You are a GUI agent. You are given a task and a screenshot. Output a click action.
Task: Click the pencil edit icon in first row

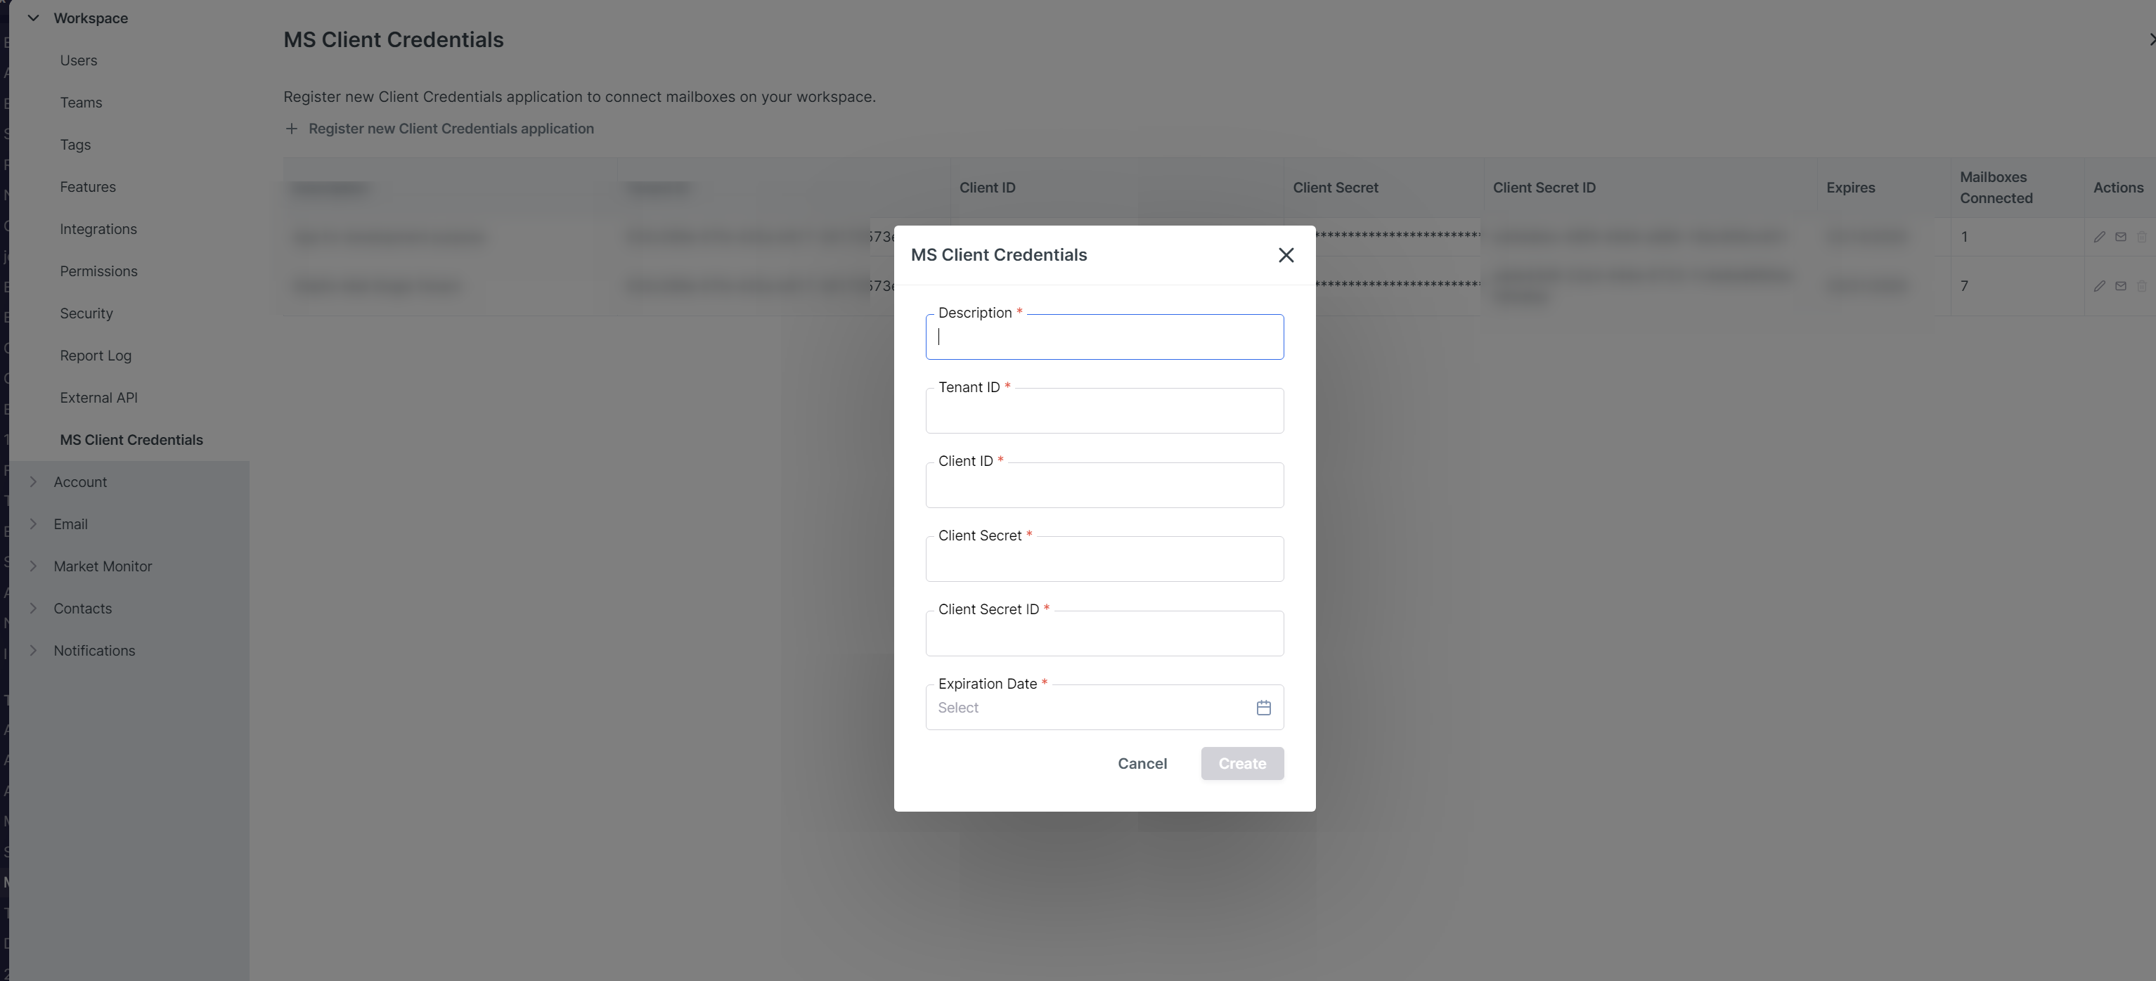click(2099, 238)
